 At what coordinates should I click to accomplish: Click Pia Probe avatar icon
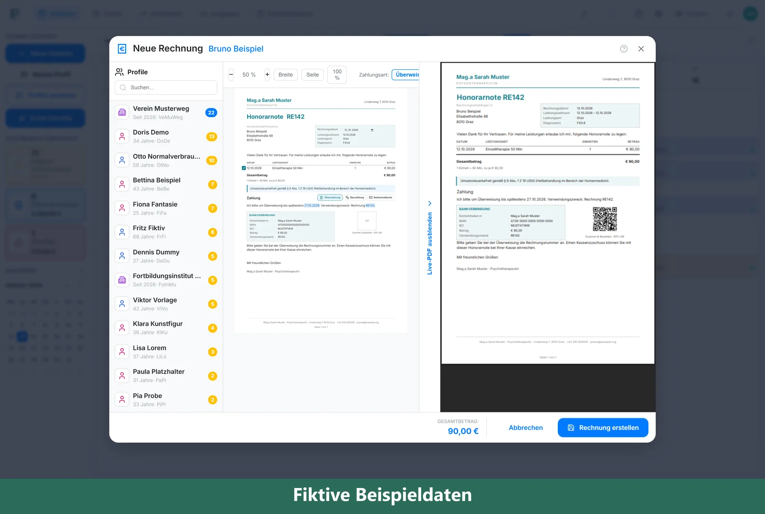tap(122, 400)
